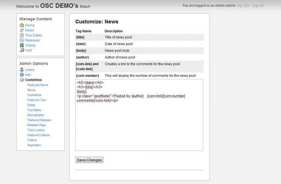Click Save Changes button

[x=89, y=160]
